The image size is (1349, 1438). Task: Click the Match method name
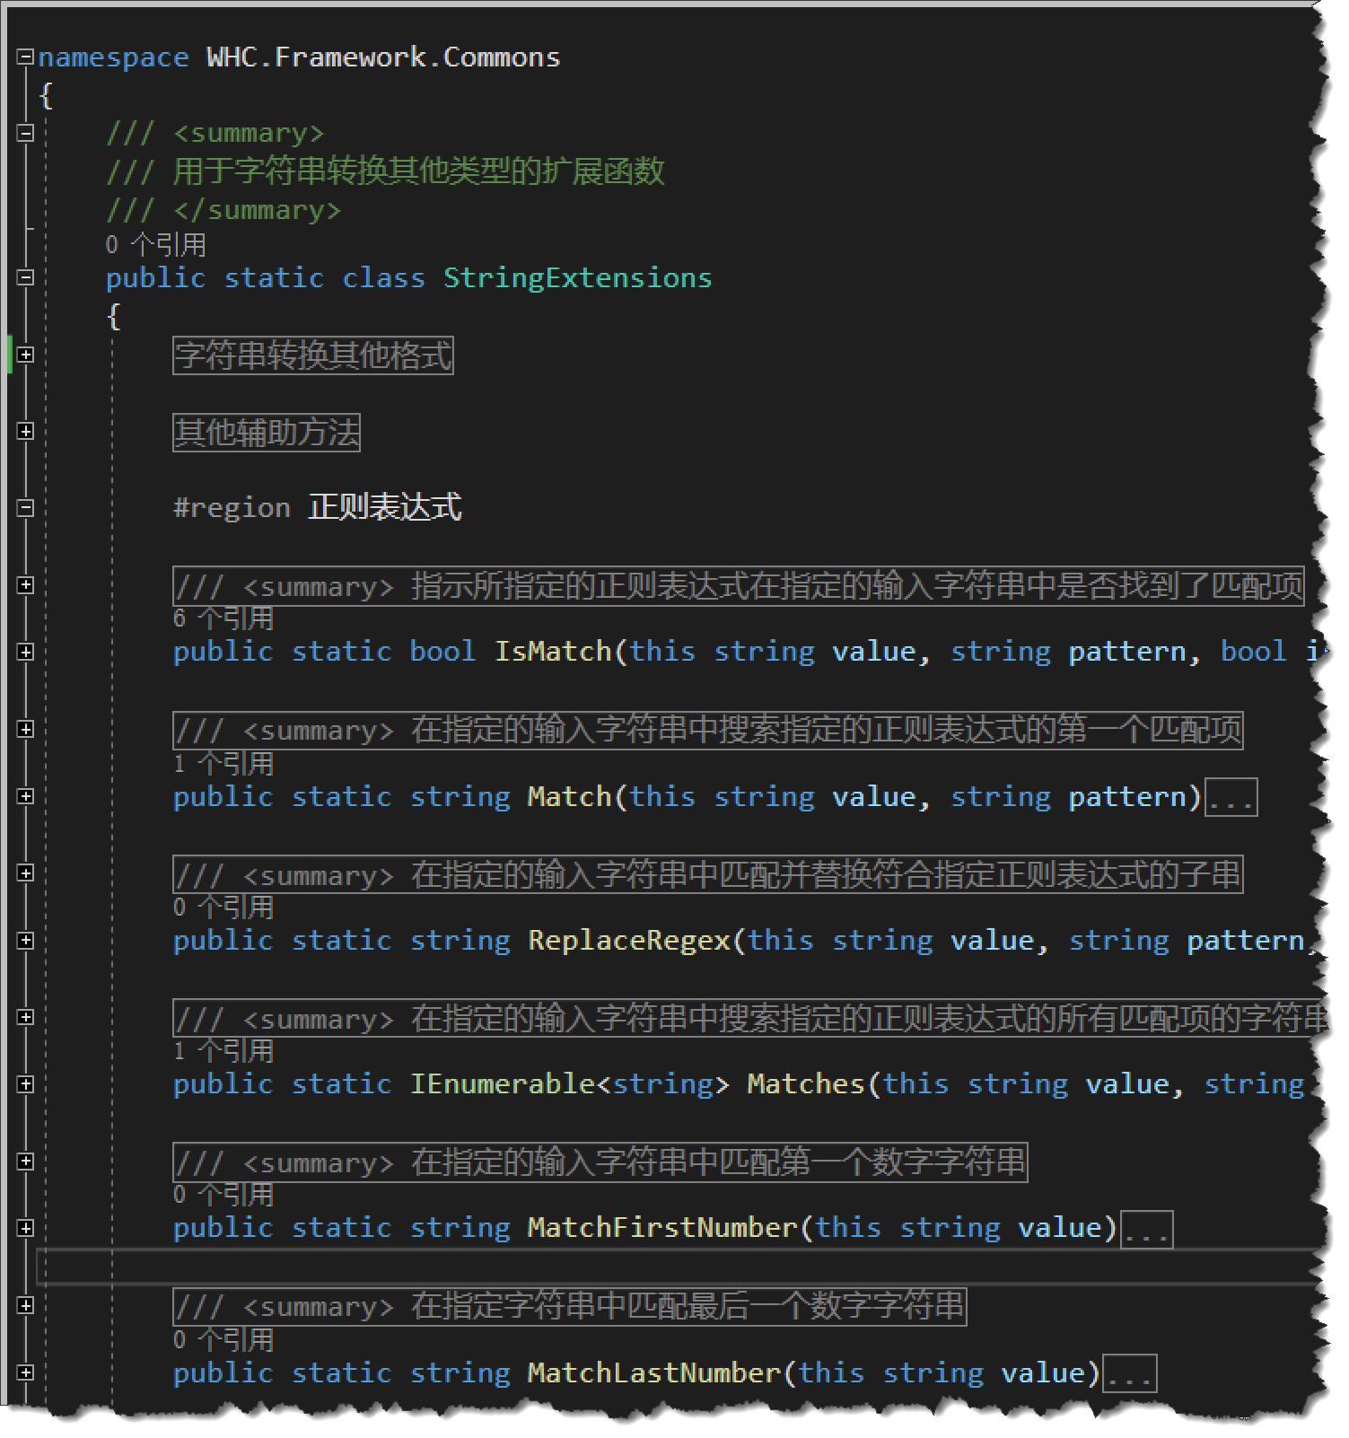[x=569, y=797]
